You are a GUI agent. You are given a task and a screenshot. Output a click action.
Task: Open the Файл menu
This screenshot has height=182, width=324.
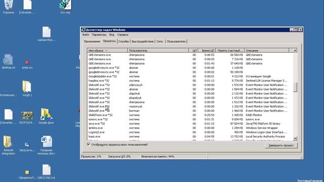[x=86, y=35]
